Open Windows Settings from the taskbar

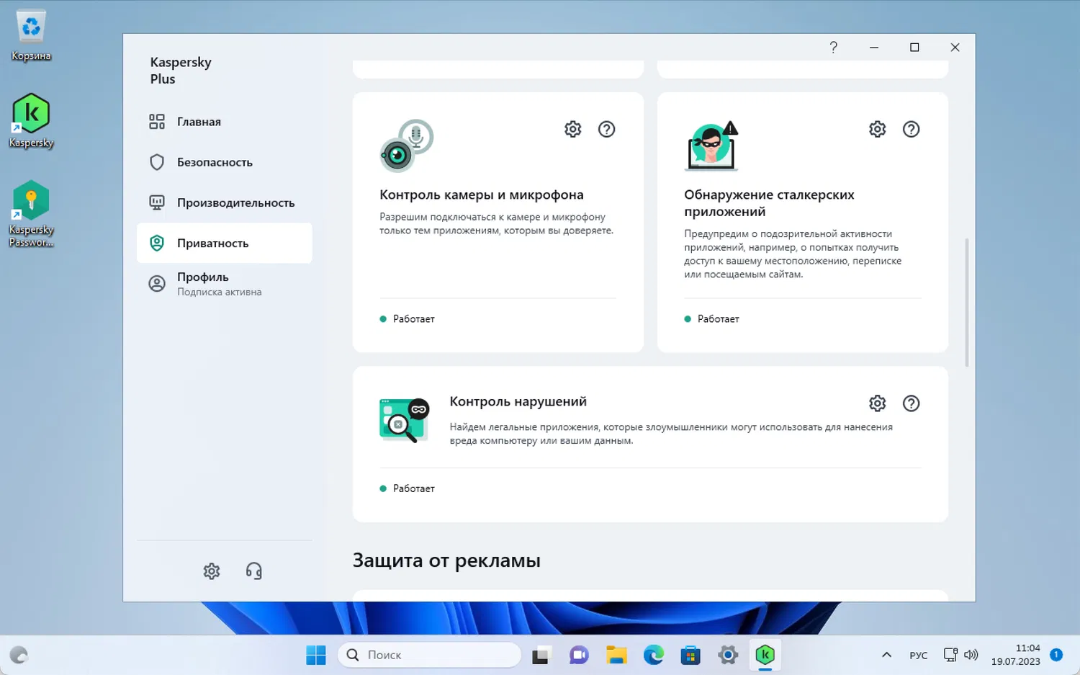tap(728, 655)
